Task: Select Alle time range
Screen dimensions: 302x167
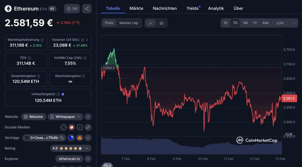Action: [266, 23]
